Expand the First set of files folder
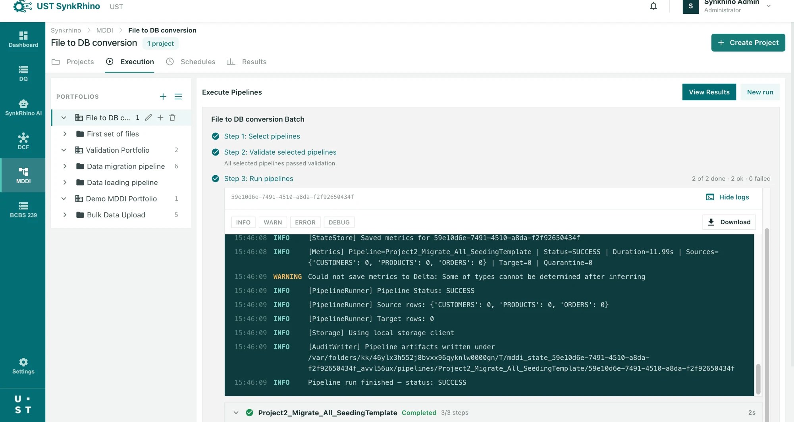The width and height of the screenshot is (794, 422). tap(65, 134)
